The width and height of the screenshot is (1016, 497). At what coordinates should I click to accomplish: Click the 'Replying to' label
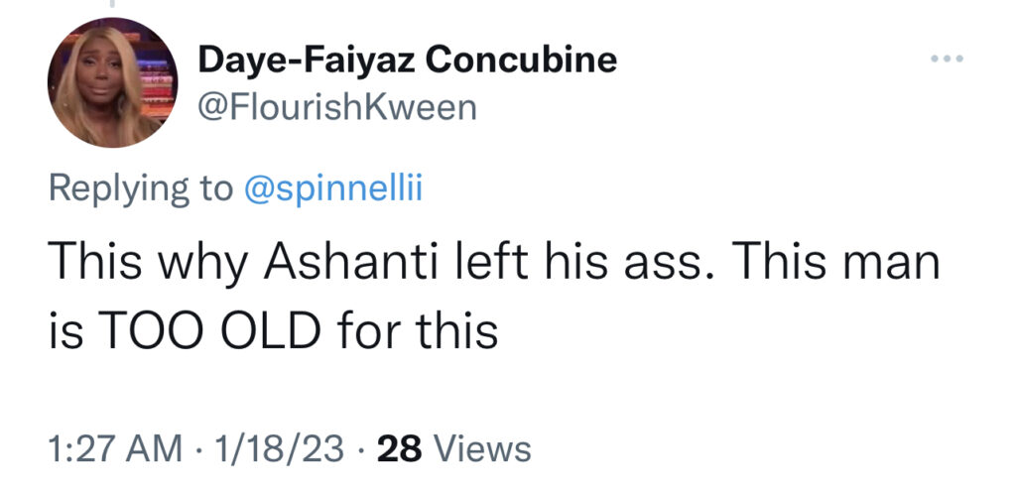141,189
